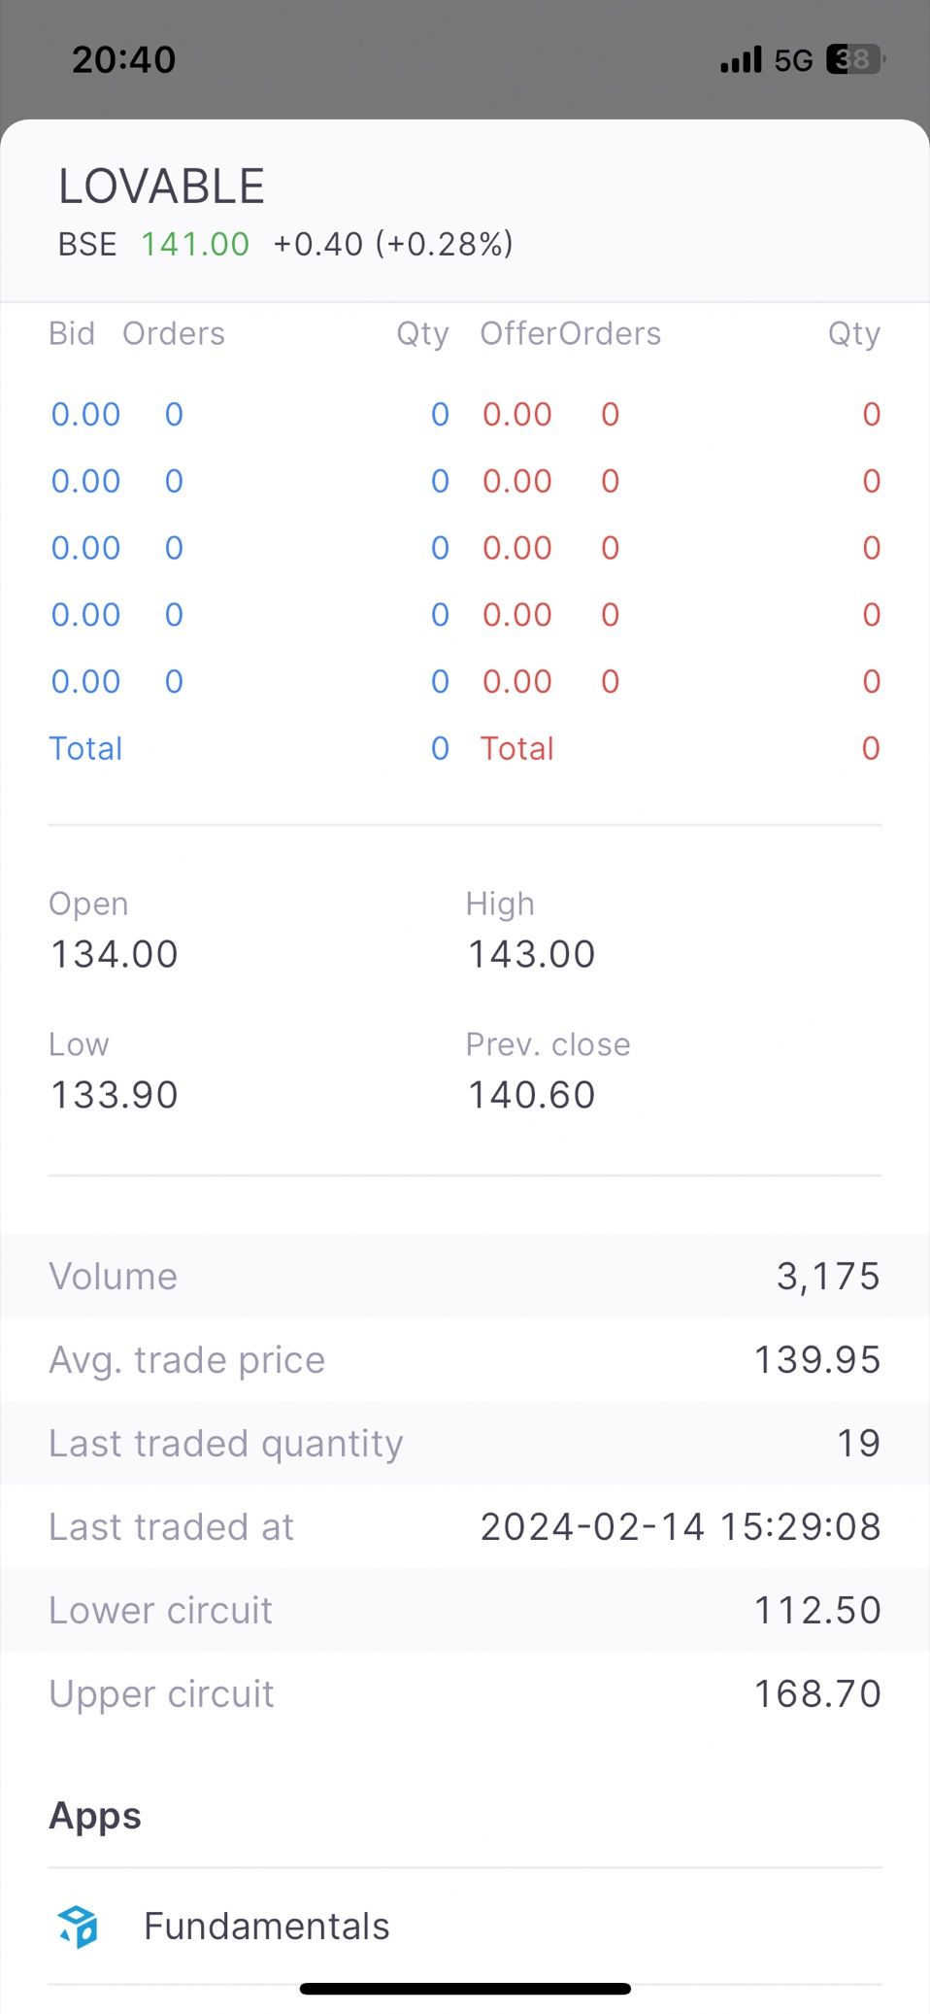
Task: Tap the 5G network indicator
Action: 793,60
